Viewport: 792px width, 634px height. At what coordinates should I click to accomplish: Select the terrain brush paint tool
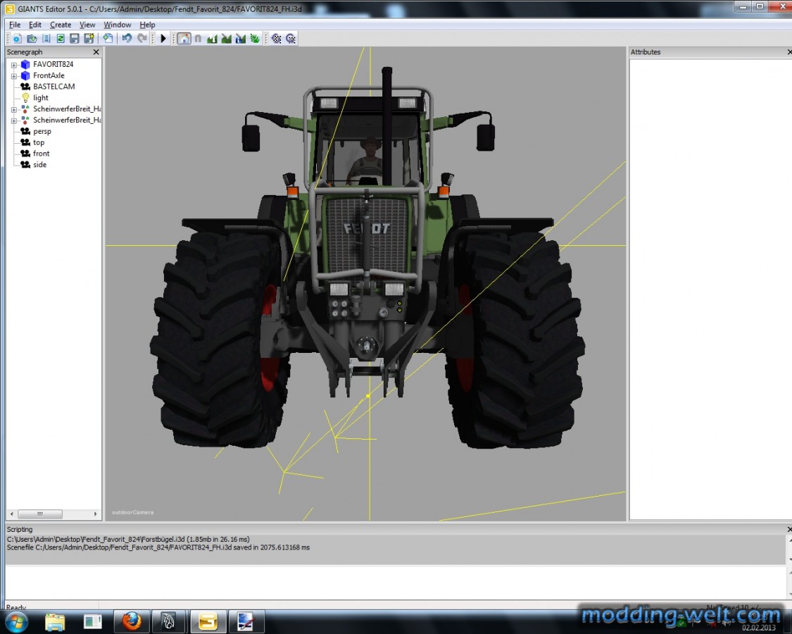point(226,39)
